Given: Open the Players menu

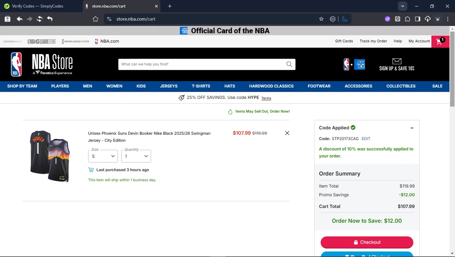Looking at the screenshot, I should click(60, 86).
